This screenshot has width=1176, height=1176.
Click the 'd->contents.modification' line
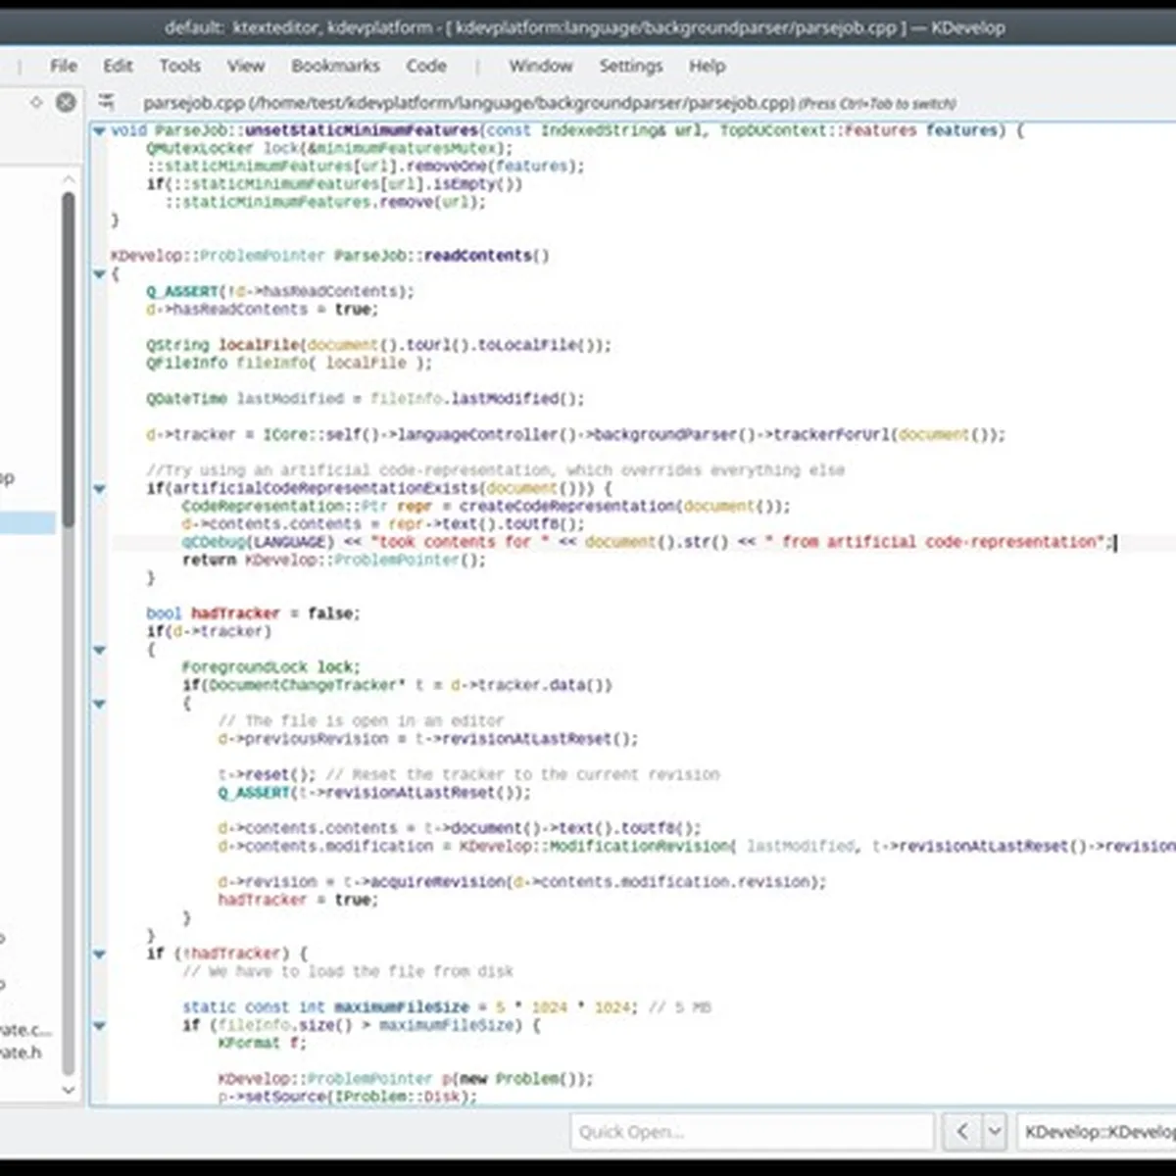pos(697,847)
